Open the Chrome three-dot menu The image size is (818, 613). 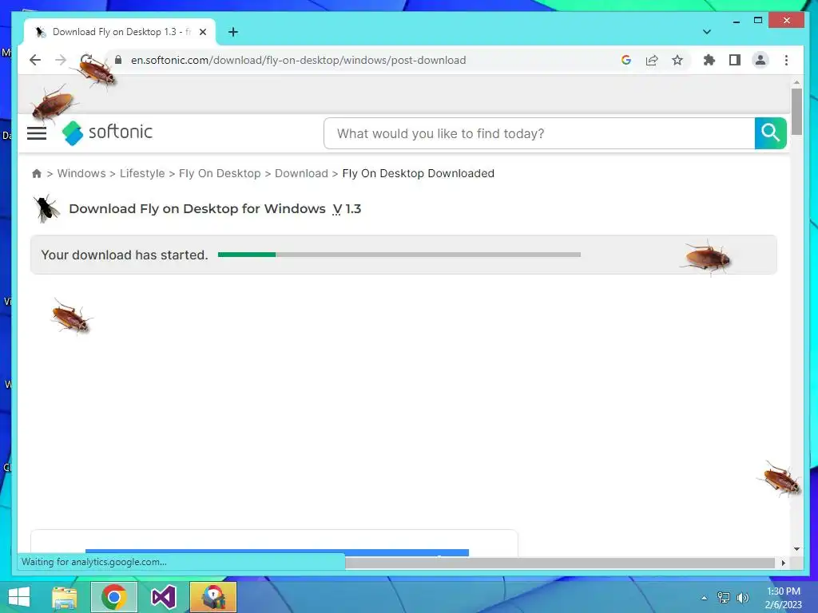coord(786,60)
